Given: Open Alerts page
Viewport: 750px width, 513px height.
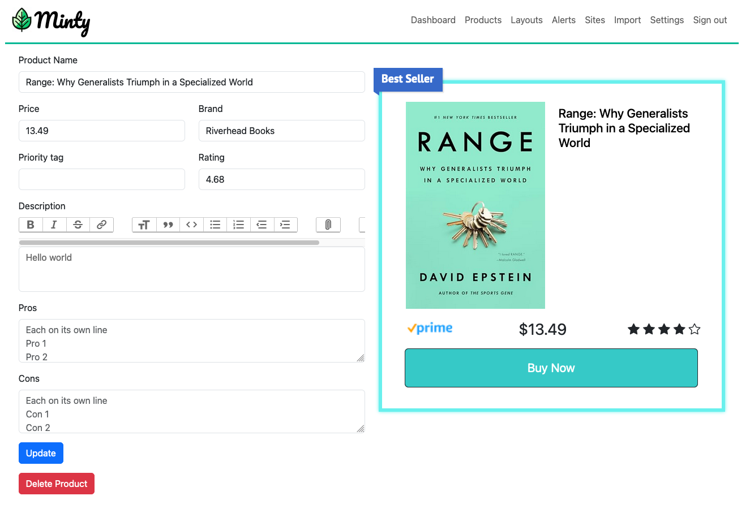Looking at the screenshot, I should pyautogui.click(x=564, y=20).
